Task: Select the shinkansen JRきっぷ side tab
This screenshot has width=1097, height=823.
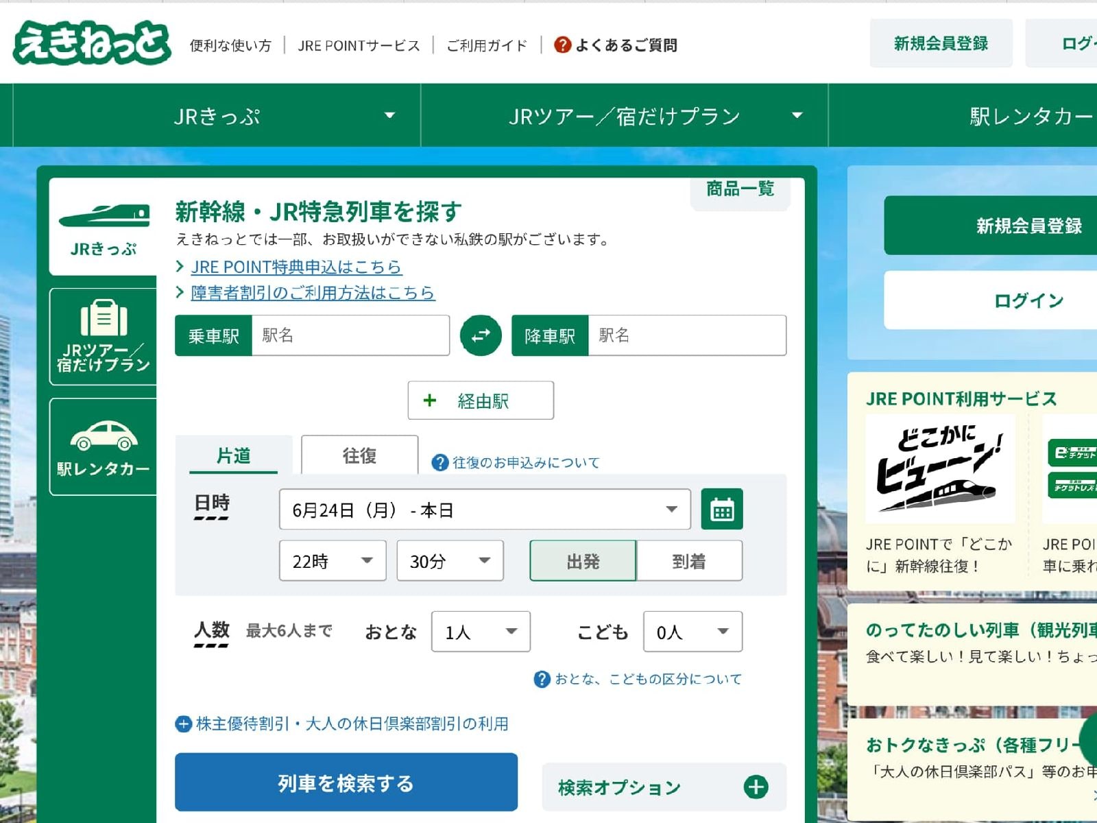Action: pos(103,227)
